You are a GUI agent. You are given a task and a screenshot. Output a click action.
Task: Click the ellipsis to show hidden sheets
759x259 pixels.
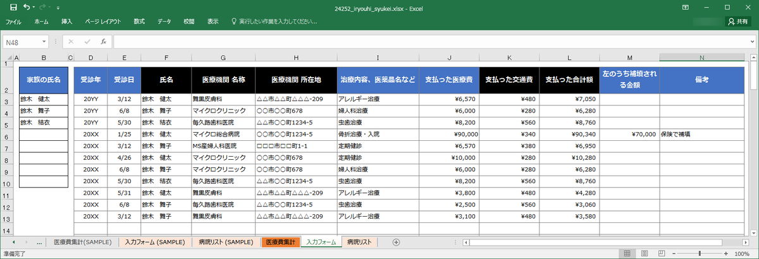click(x=40, y=242)
